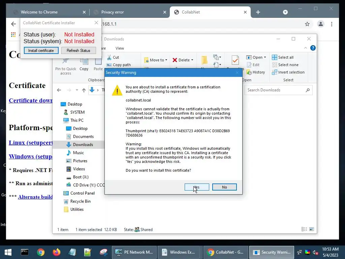Click the New folder icon
Screen dimensions: 345x259
pyautogui.click(x=204, y=60)
